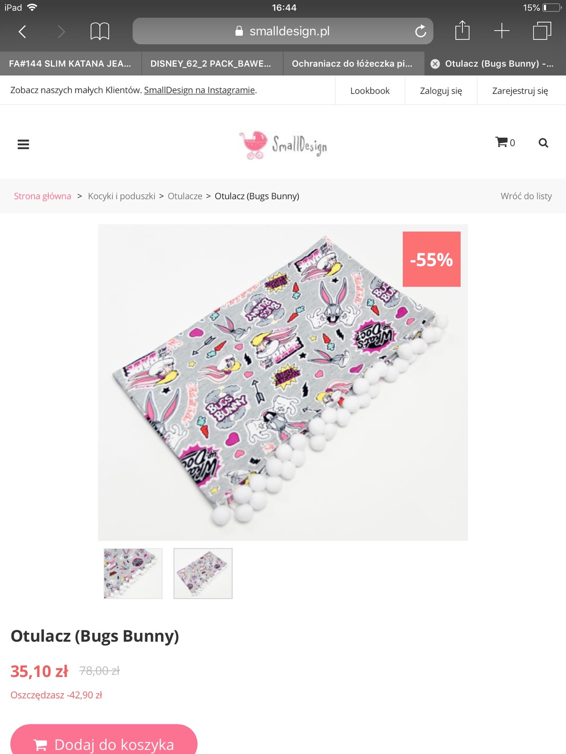
Task: Tap the Safari back arrow
Action: click(x=23, y=31)
